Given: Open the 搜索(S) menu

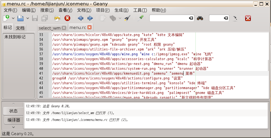Looking at the screenshot, I should 47,10.
